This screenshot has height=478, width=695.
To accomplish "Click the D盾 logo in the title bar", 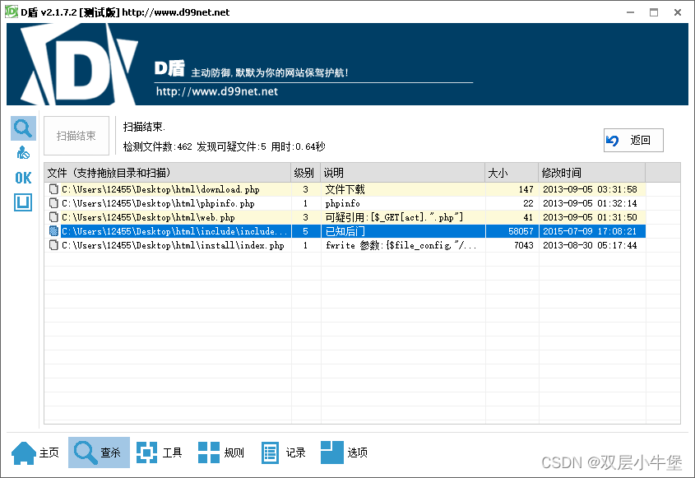I will (10, 12).
